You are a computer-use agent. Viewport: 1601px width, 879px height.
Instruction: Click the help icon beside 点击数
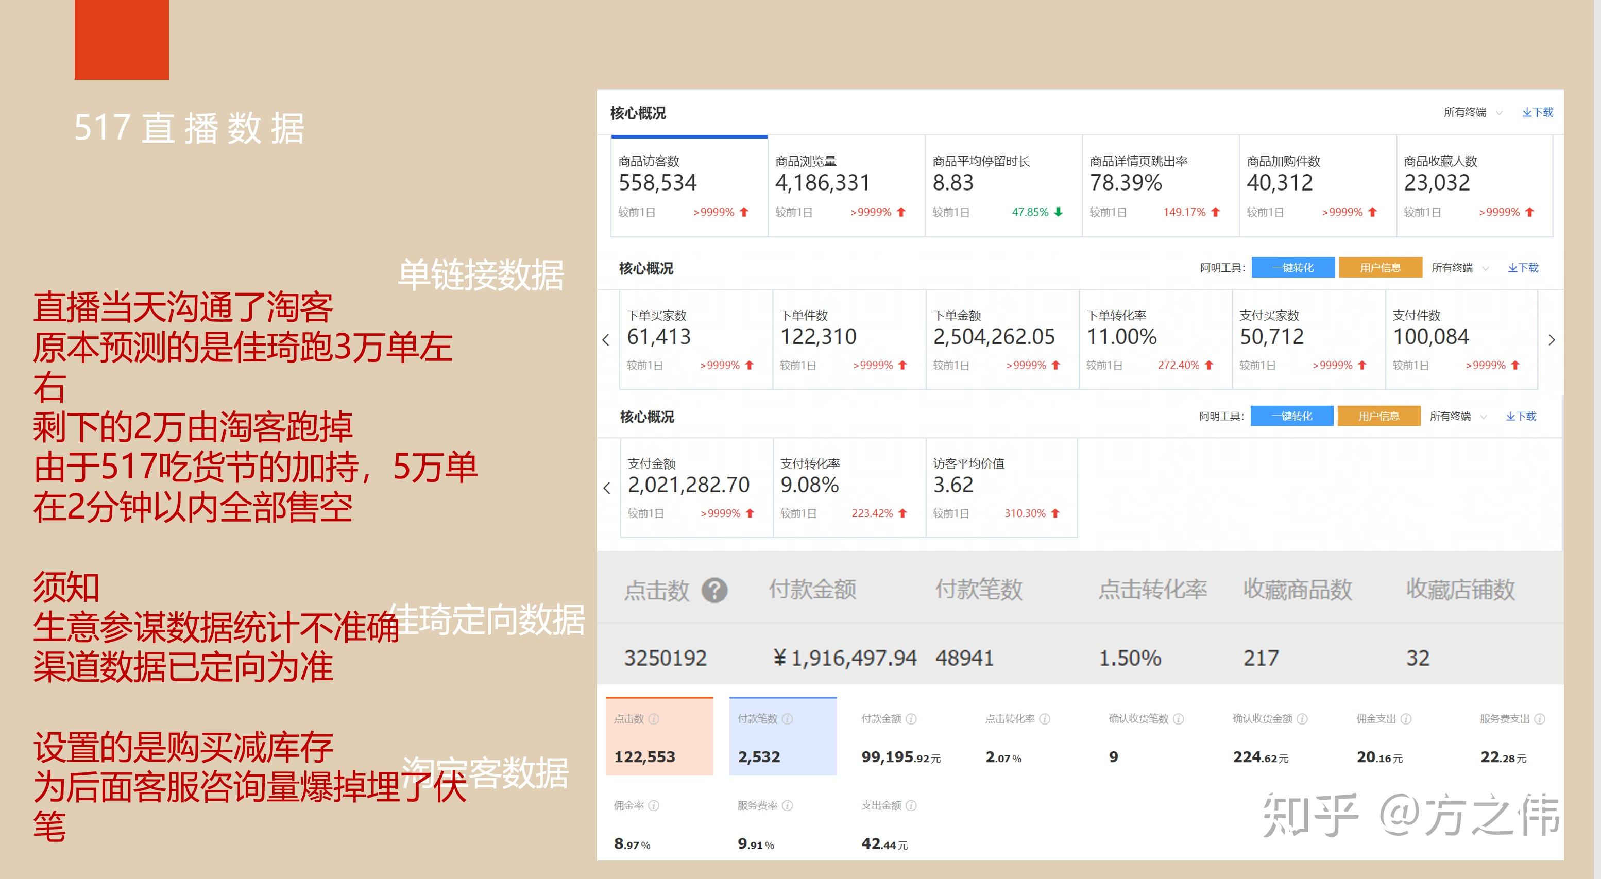click(x=714, y=590)
